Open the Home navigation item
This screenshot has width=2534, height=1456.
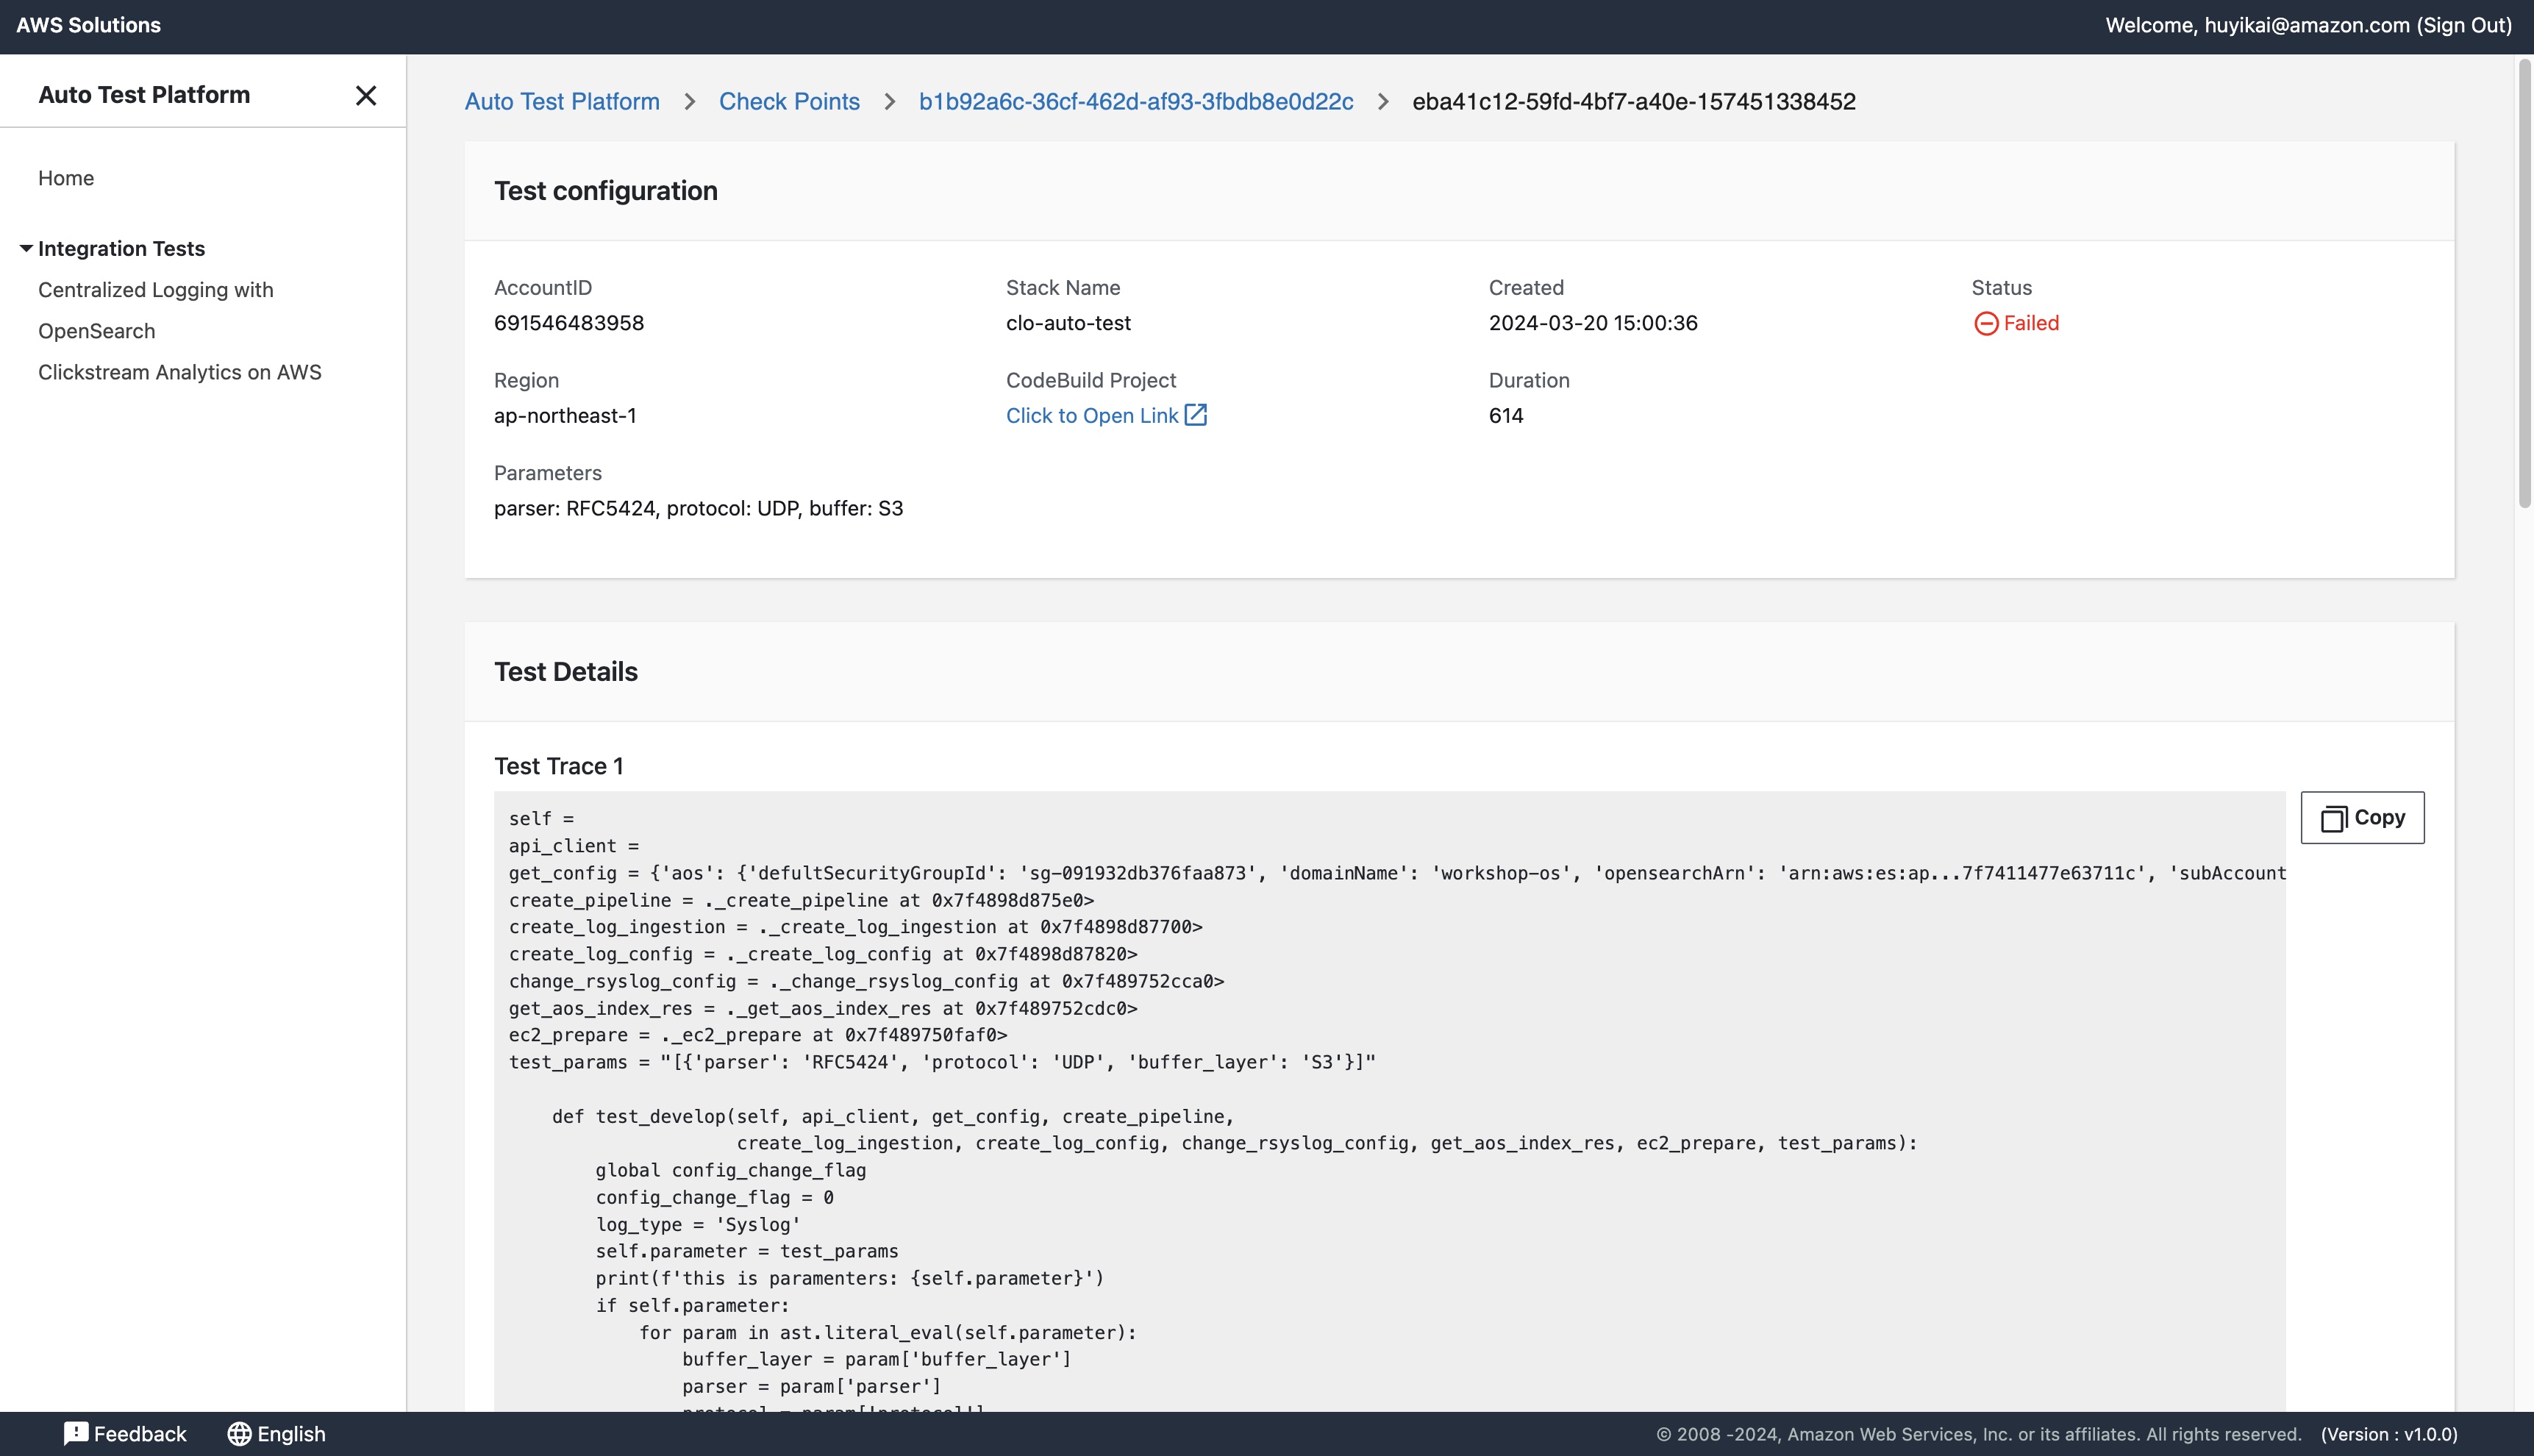click(x=66, y=178)
